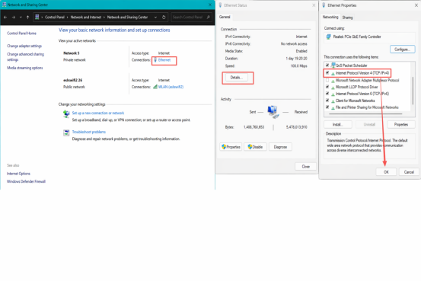The height and width of the screenshot is (281, 421).
Task: Click Network and Sharing Center title icon
Action: click(x=5, y=5)
